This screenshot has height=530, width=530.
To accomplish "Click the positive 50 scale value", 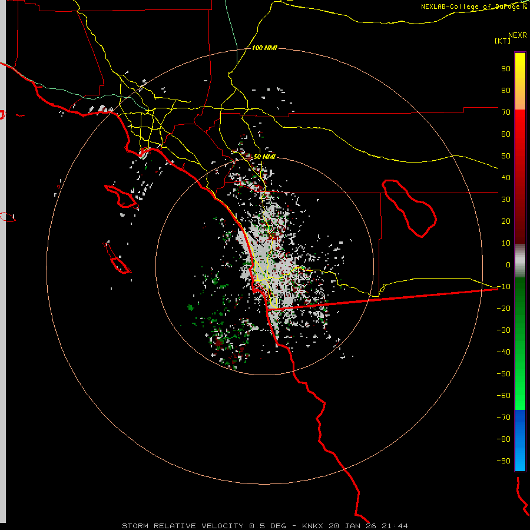I will coord(506,156).
